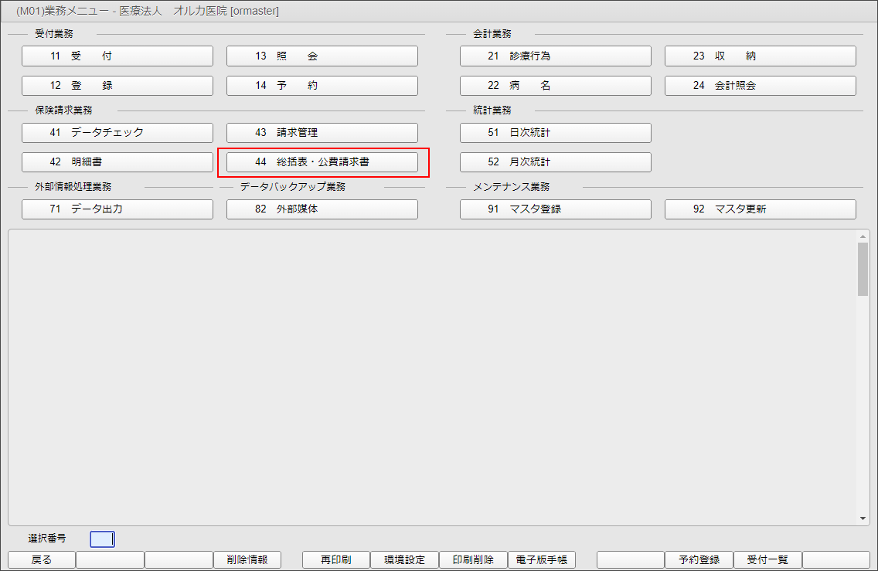Click the scrollbar down arrow in message area
Viewport: 878px width, 571px height.
863,518
